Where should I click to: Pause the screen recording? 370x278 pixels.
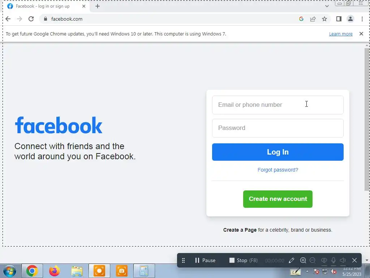click(205, 261)
